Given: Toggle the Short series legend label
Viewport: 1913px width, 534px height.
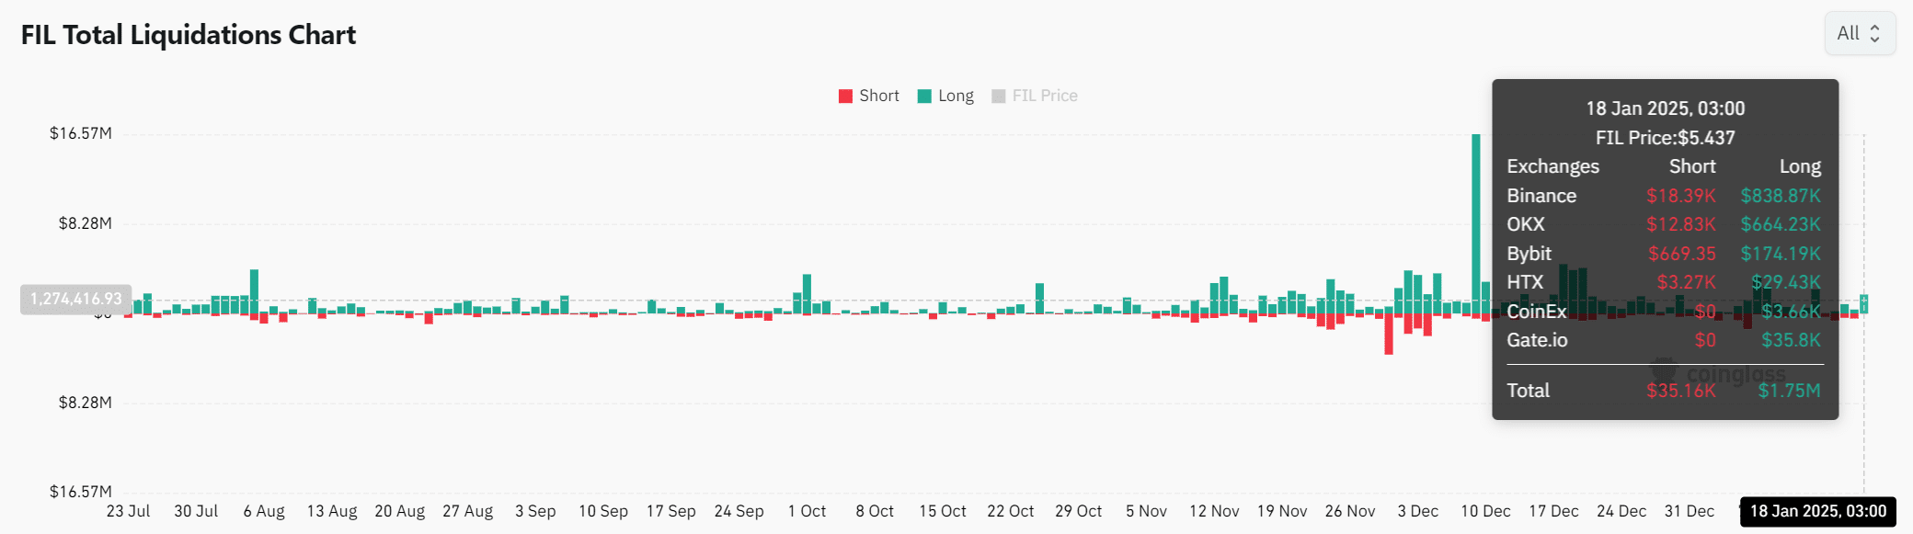Looking at the screenshot, I should point(878,96).
